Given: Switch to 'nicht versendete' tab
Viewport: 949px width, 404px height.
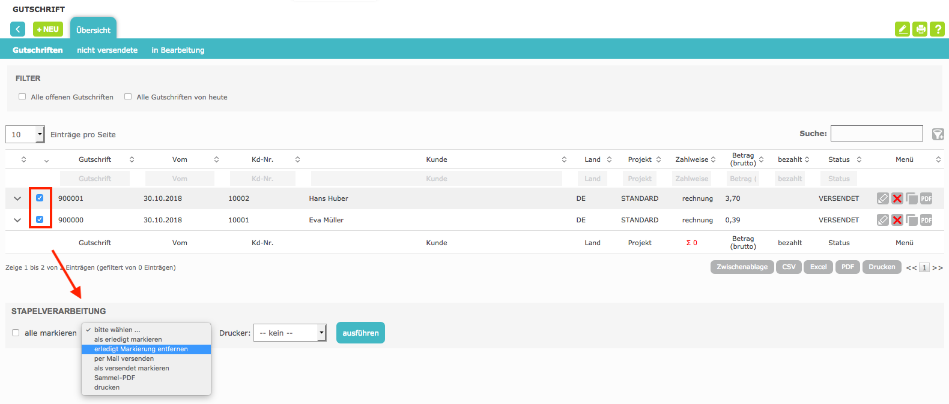Looking at the screenshot, I should (107, 50).
